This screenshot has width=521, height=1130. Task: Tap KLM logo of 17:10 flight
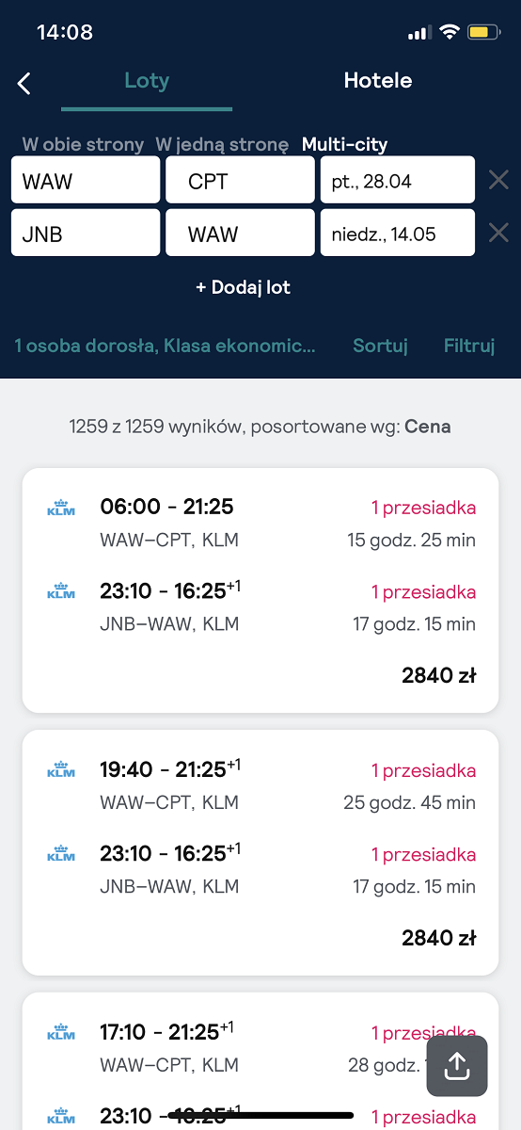click(x=61, y=1033)
